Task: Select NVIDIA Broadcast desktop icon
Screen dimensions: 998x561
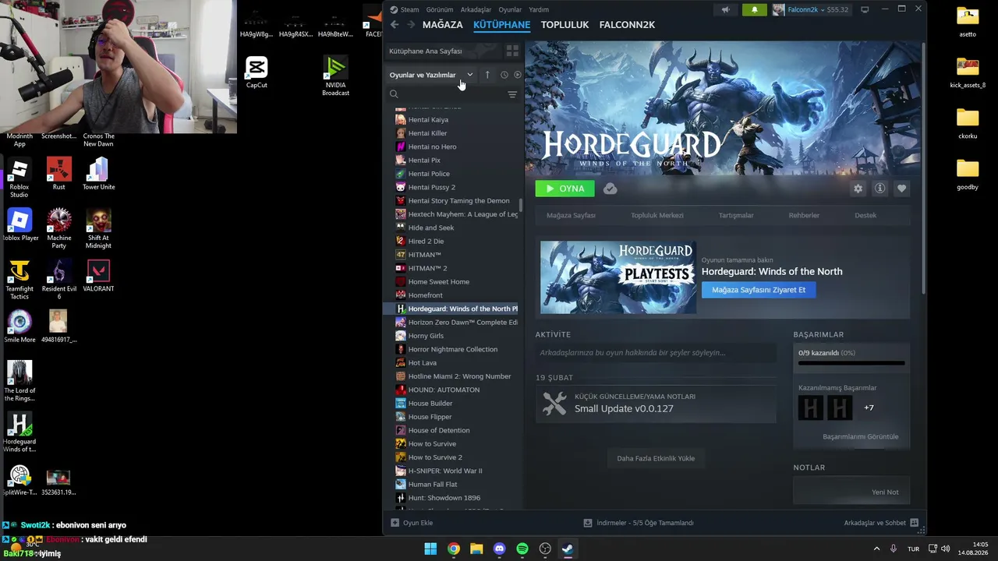Action: 335,75
